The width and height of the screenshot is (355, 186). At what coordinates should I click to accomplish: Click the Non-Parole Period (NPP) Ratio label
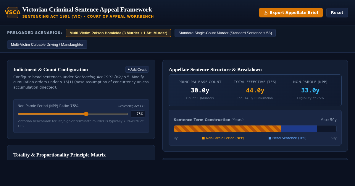[x=48, y=106]
